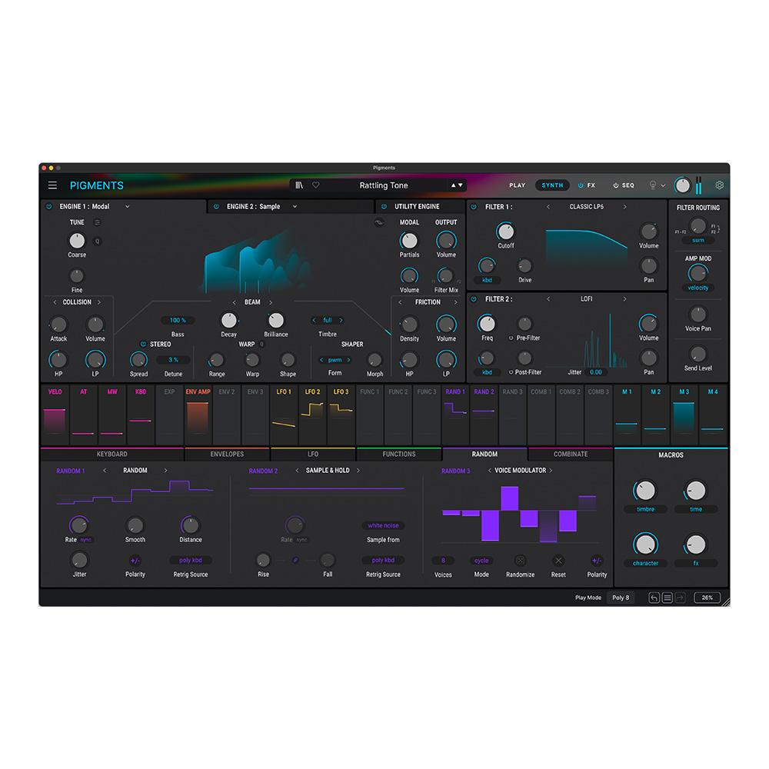Open the SYNTH view
Screen dimensions: 769x769
552,185
